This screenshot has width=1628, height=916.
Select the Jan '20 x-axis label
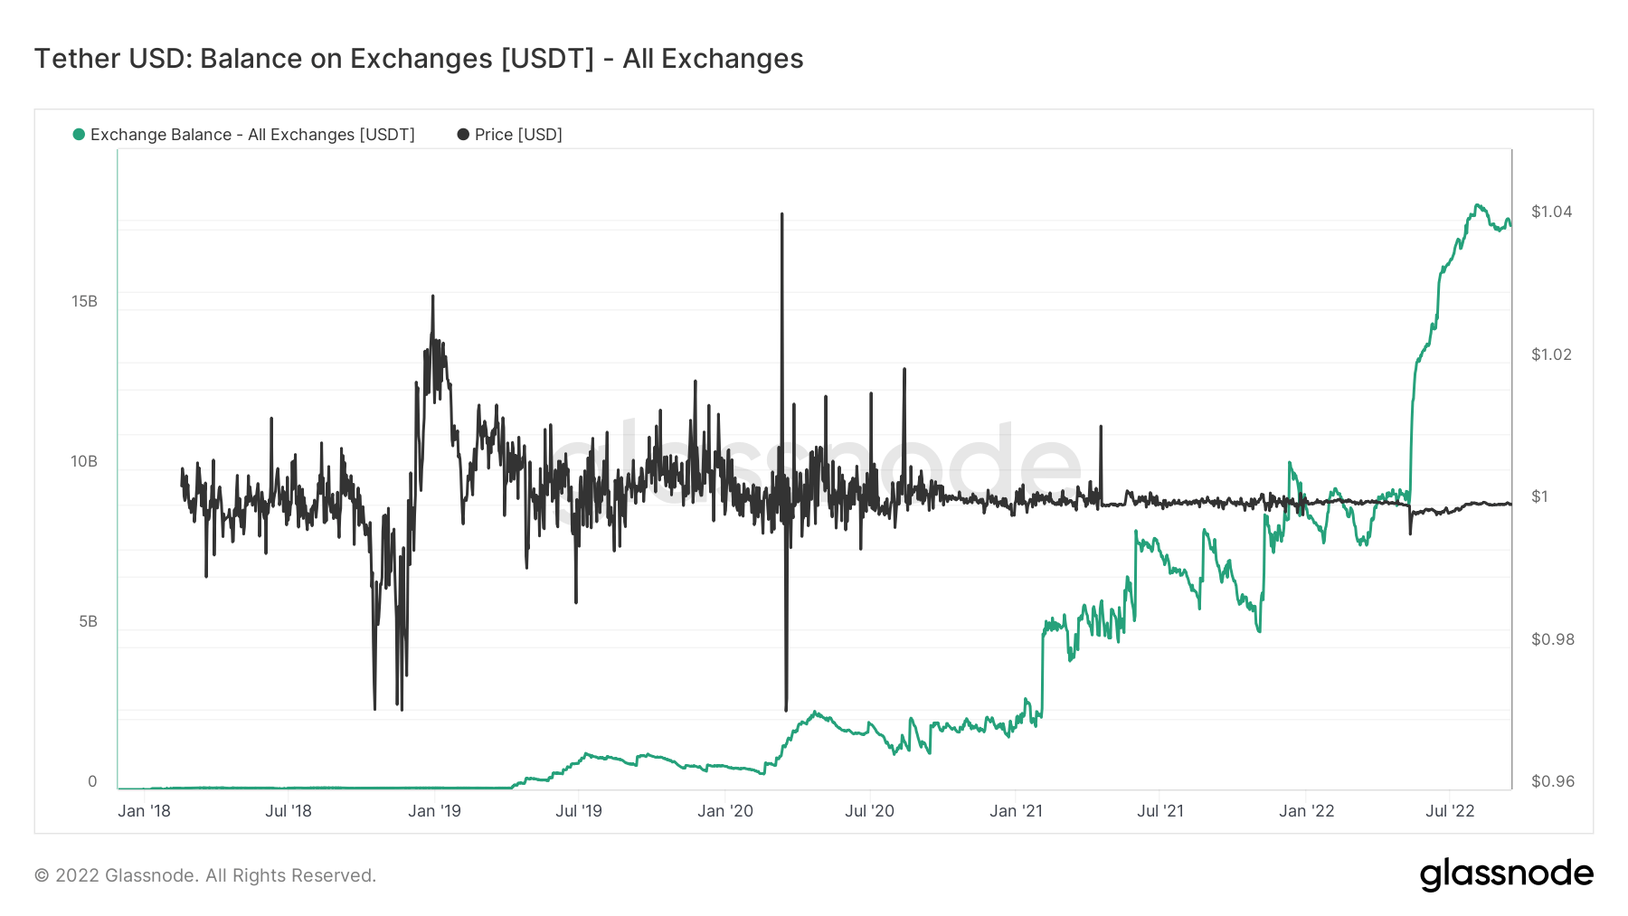click(x=725, y=811)
